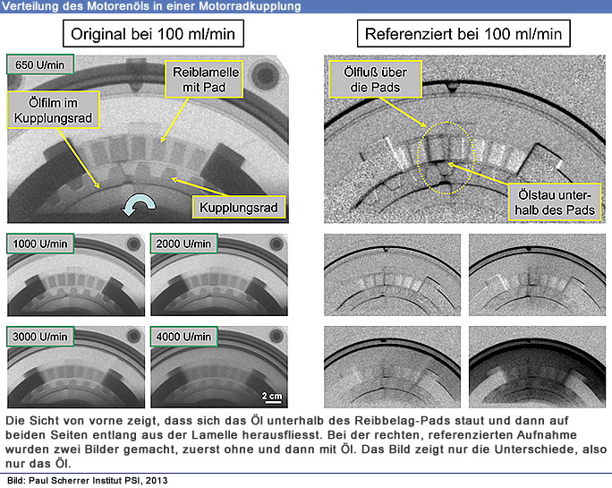Image resolution: width=612 pixels, height=488 pixels.
Task: Click the credit 'Bild: Paul Scherrer Institut PSI, 2013'
Action: point(88,481)
